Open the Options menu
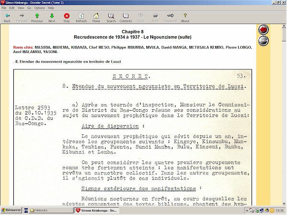287x215 pixels. coord(40,8)
